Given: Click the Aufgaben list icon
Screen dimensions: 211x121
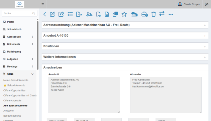Looking at the screenshot, I should coord(4,59).
